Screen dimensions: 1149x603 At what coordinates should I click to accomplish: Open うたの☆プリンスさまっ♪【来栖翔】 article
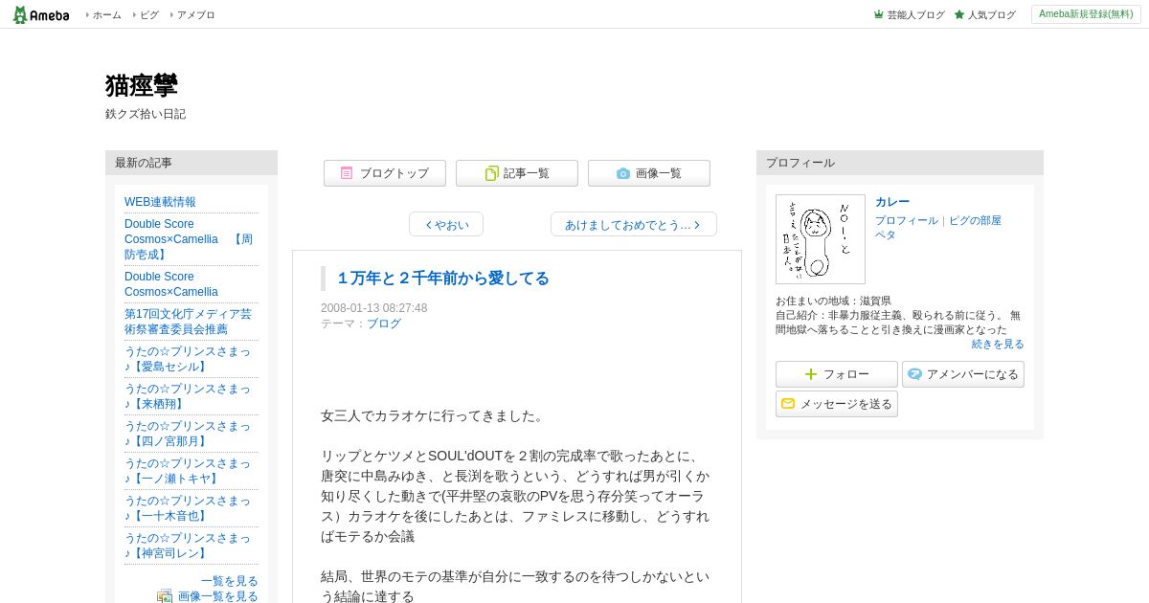click(x=189, y=396)
